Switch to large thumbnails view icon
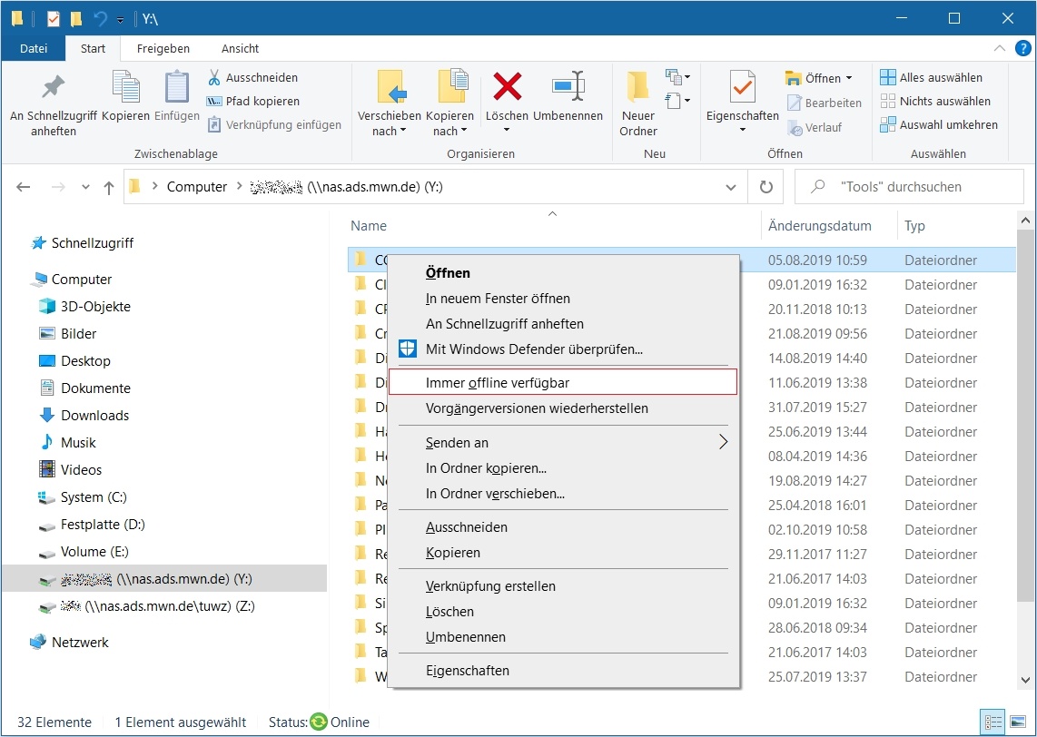1037x737 pixels. point(1019,722)
